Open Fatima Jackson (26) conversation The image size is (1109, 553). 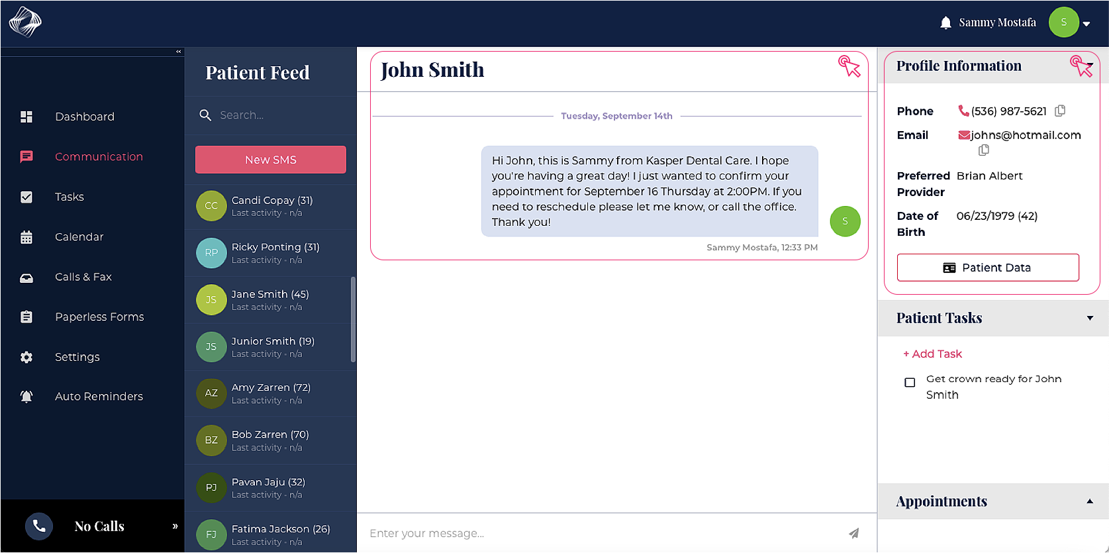point(271,532)
